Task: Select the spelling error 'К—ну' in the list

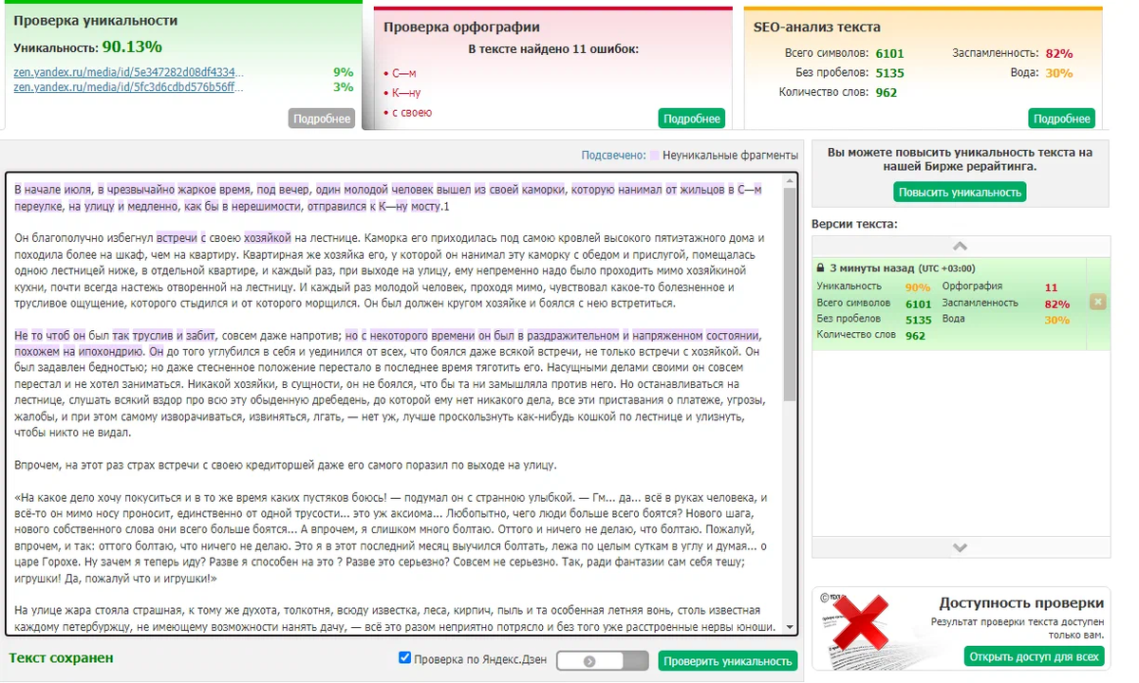Action: pos(406,93)
